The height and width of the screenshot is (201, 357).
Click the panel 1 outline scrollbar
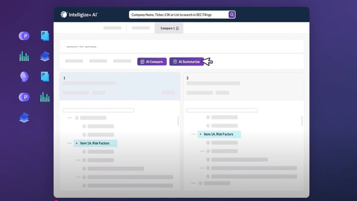(178, 121)
